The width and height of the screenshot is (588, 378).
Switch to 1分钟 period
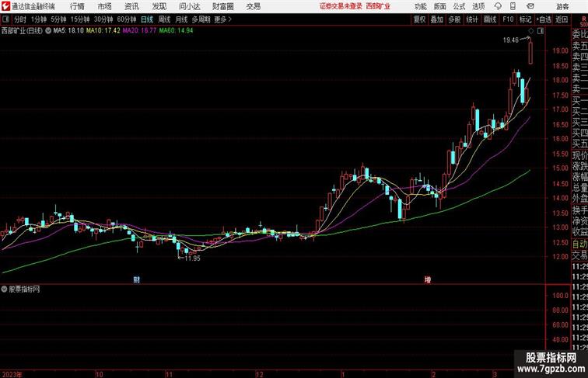coord(39,19)
